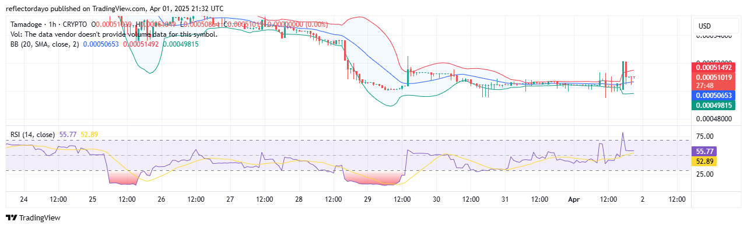Click the RSI (14, close) indicator legend
The height and width of the screenshot is (228, 747).
coord(33,135)
